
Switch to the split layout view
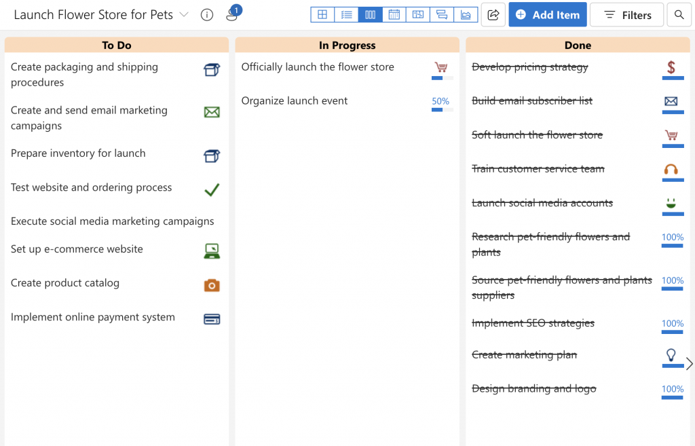[x=418, y=14]
